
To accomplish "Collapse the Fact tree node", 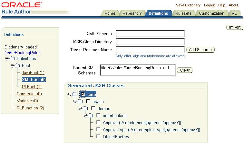I will point(12,66).
